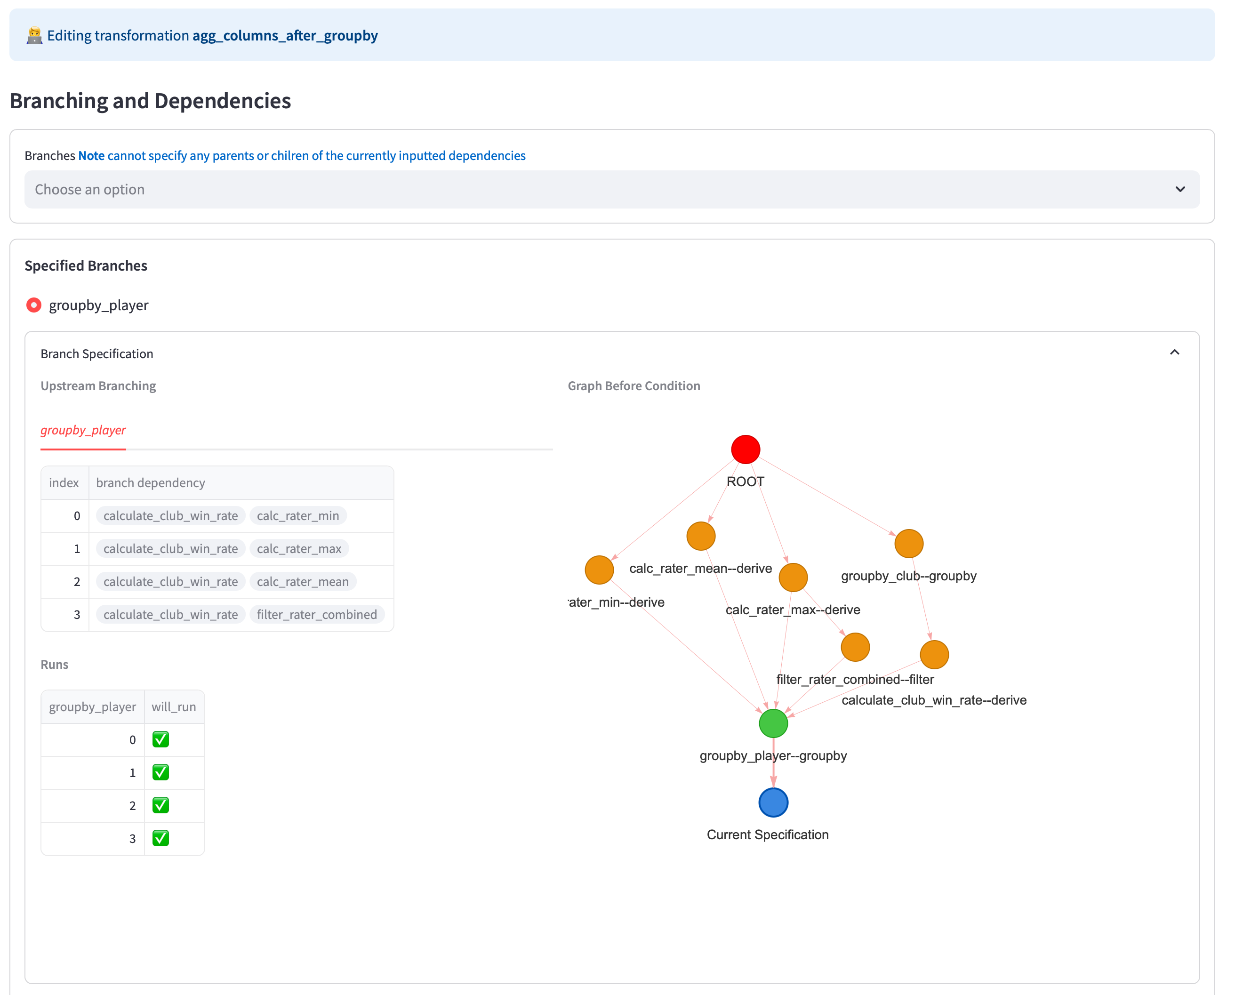This screenshot has width=1235, height=995.
Task: Click the red ROOT node in the graph
Action: coord(745,449)
